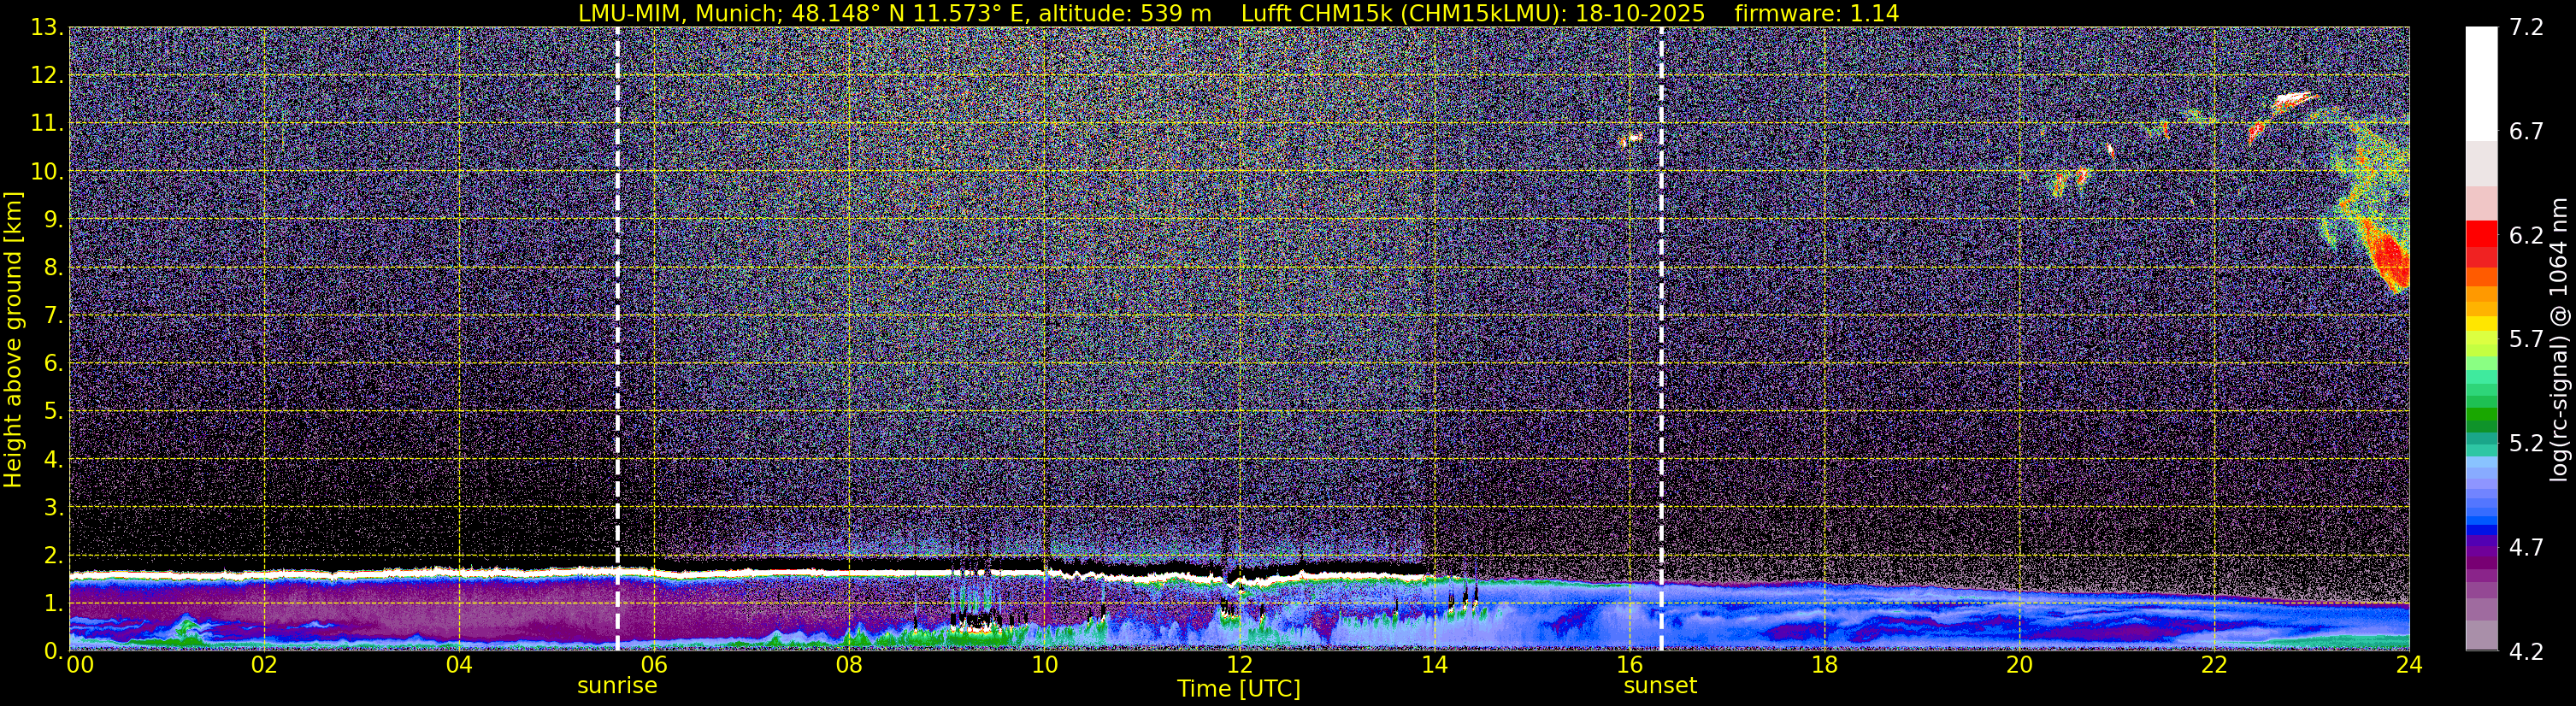Select the "sunset" label below the time axis

[x=1660, y=686]
